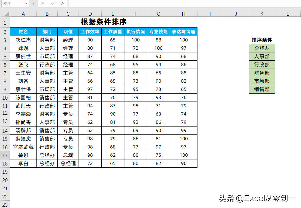Click into the formula bar input
Image resolution: width=301 pixels, height=208 pixels.
click(185, 4)
